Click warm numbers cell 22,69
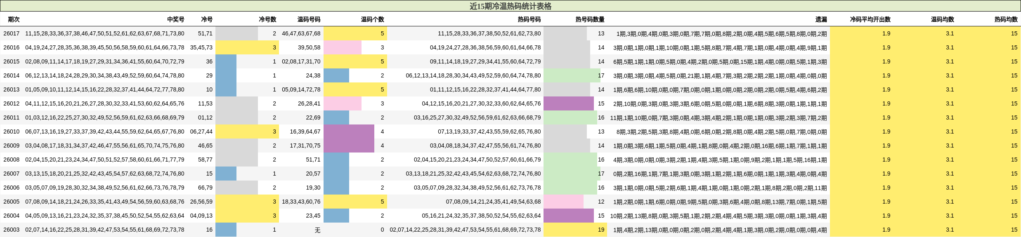The image size is (1021, 237). click(x=313, y=117)
